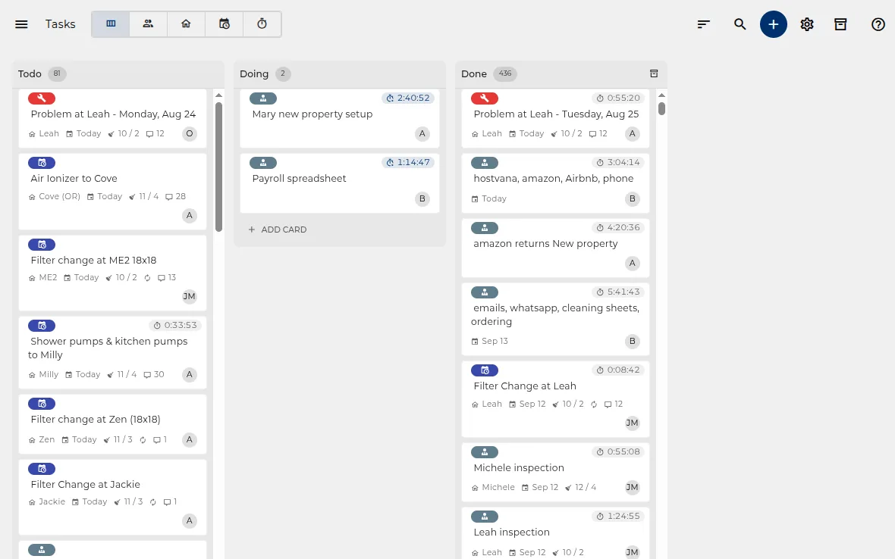The image size is (895, 559).
Task: Click assignee avatar O on Problem at Leah Monday
Action: coord(190,134)
